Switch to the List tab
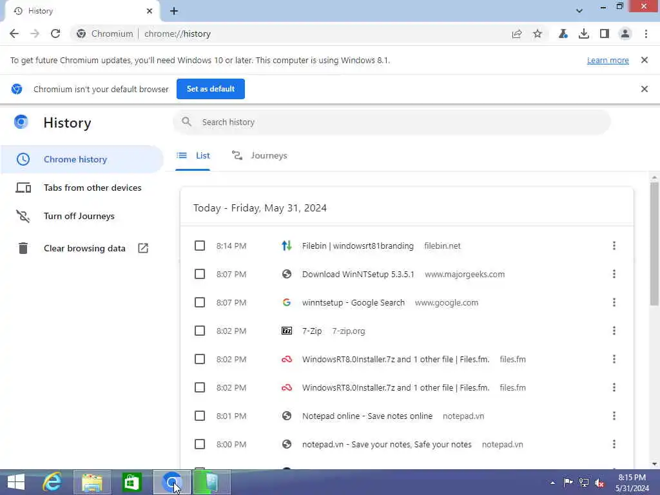The width and height of the screenshot is (660, 495). 193,156
